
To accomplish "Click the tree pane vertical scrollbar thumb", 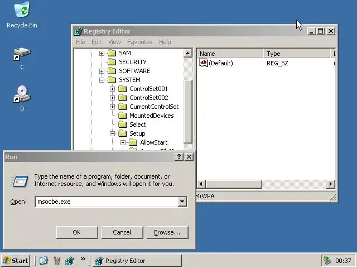I will click(188, 112).
